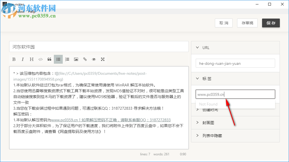Close the hve-notes window

pyautogui.click(x=282, y=4)
